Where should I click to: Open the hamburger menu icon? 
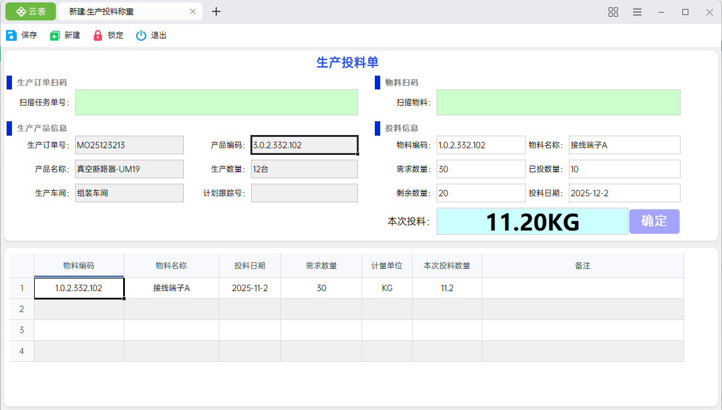(x=637, y=12)
